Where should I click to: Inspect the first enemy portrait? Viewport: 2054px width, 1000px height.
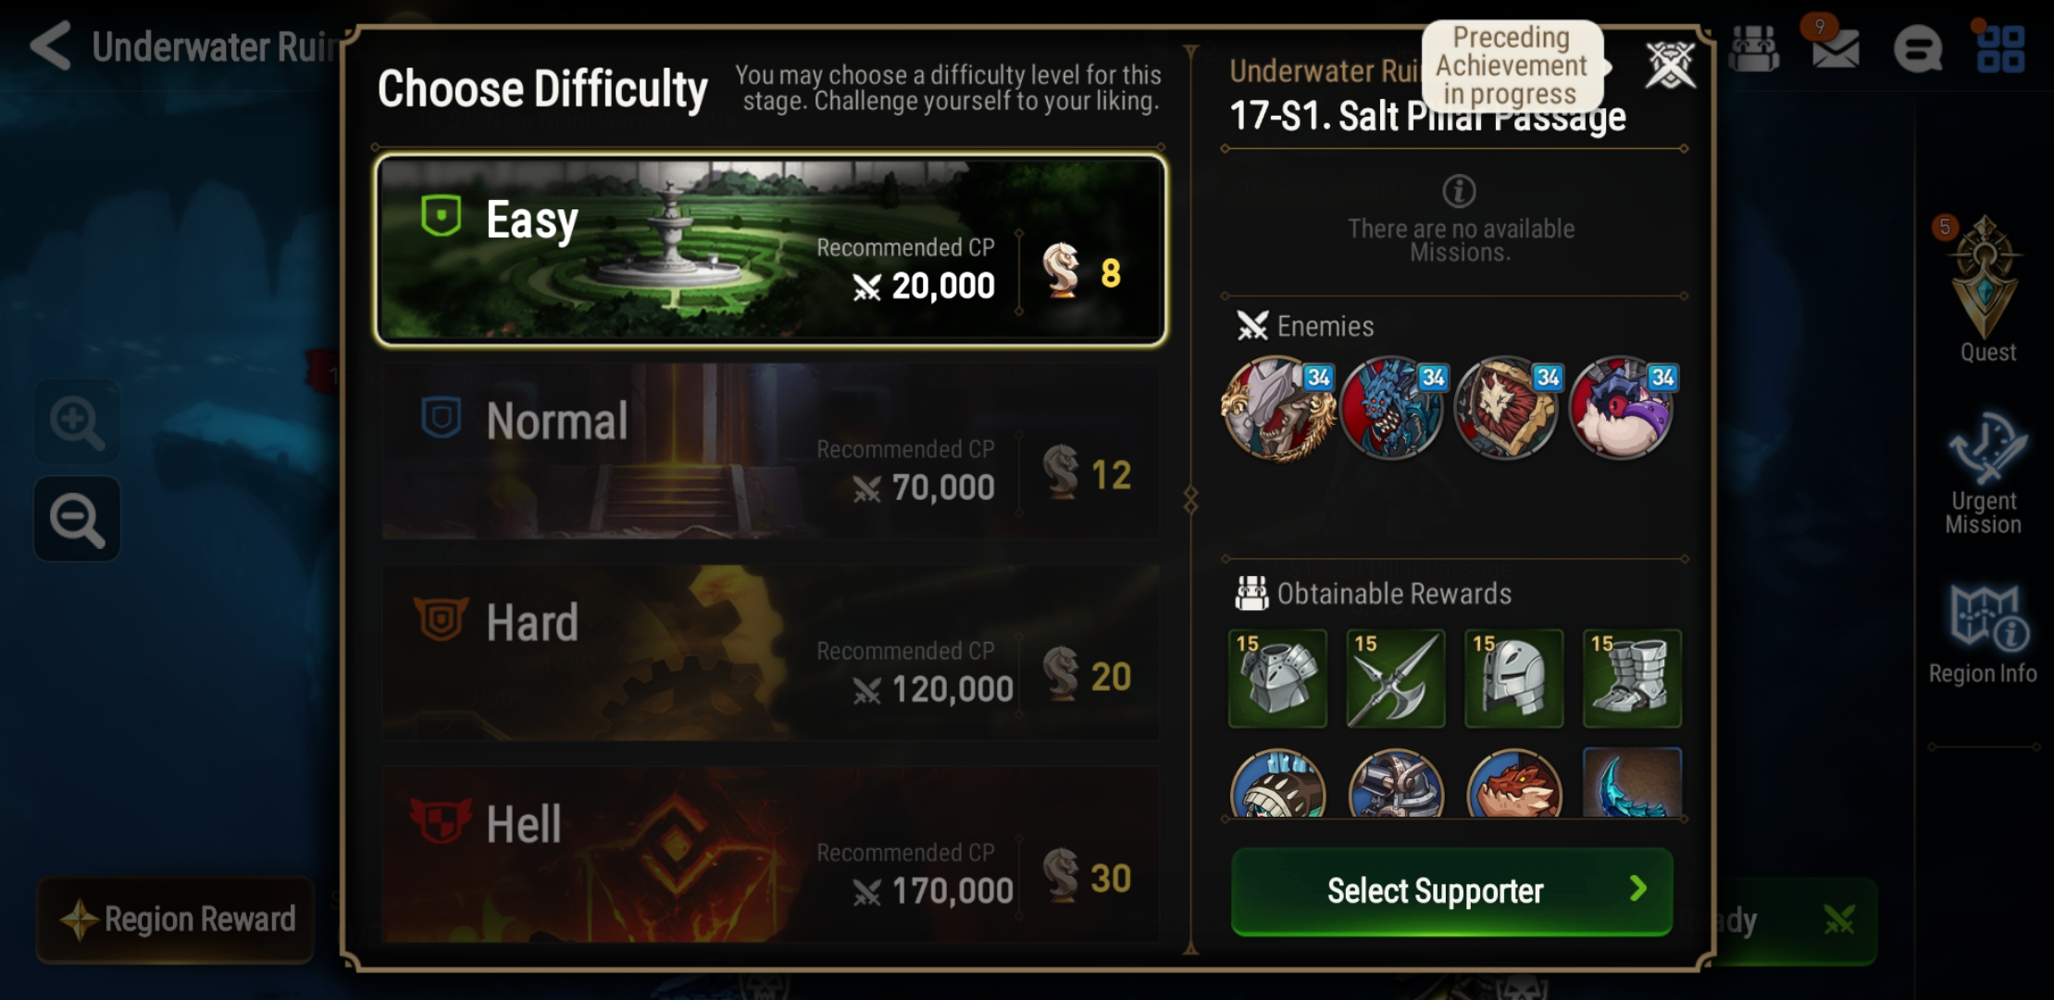coord(1279,408)
